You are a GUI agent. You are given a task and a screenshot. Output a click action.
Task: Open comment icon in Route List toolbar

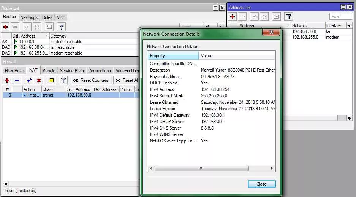tap(49, 27)
